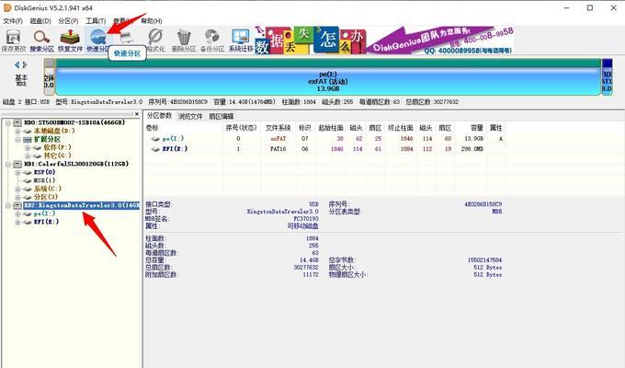Click the Attribute (属性) column header
625x368 pixels.
(x=496, y=128)
